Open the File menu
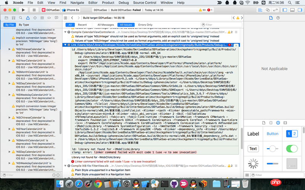Image resolution: width=305 pixels, height=190 pixels. coord(30,3)
